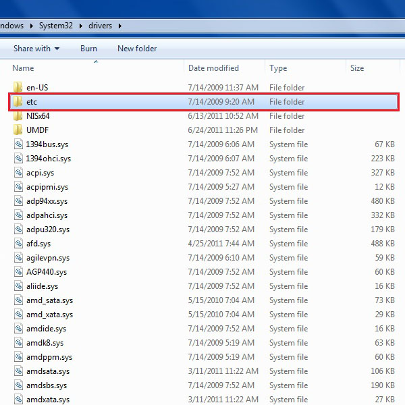
Task: Go to drivers in the address bar
Action: [x=100, y=26]
